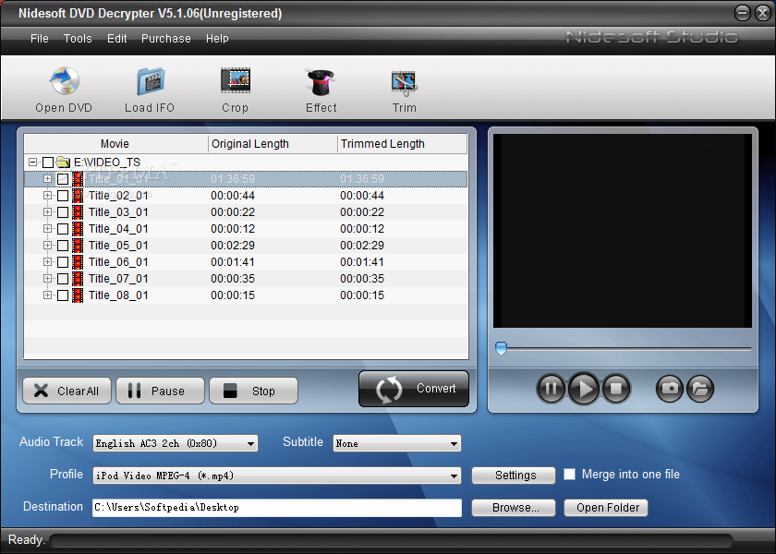The height and width of the screenshot is (554, 776).
Task: Click the Movie column header
Action: (115, 144)
